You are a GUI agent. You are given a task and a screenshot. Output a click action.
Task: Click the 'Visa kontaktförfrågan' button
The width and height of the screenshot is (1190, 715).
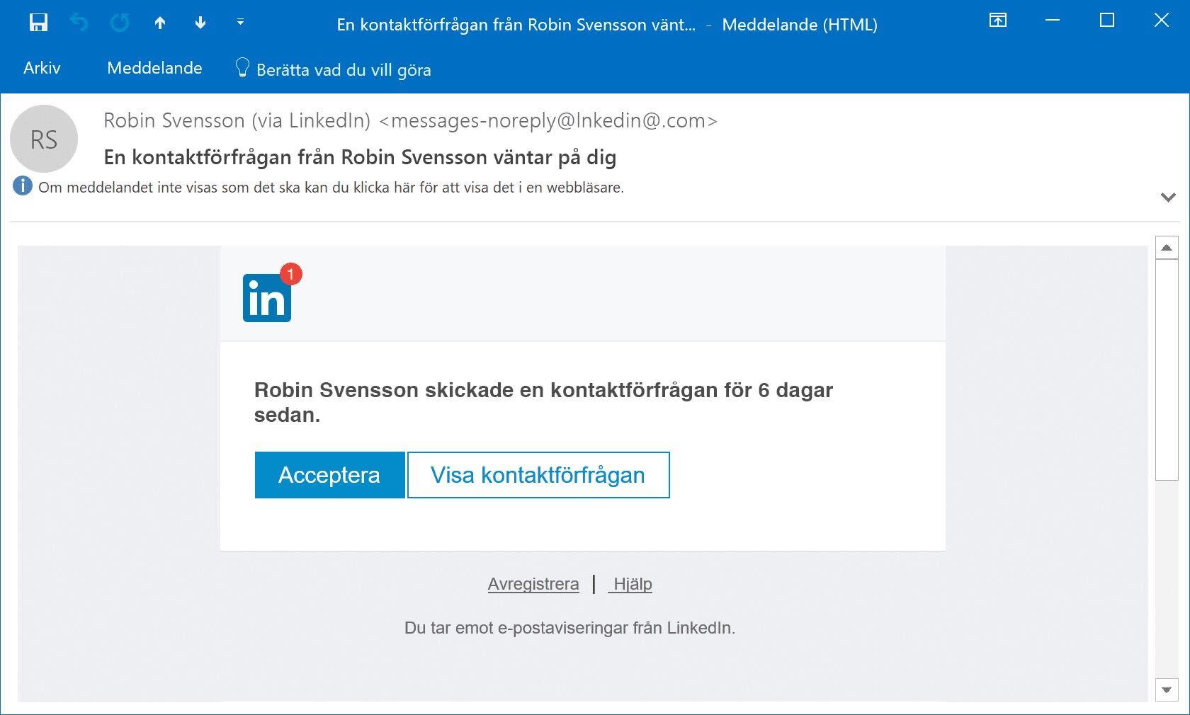(x=538, y=475)
